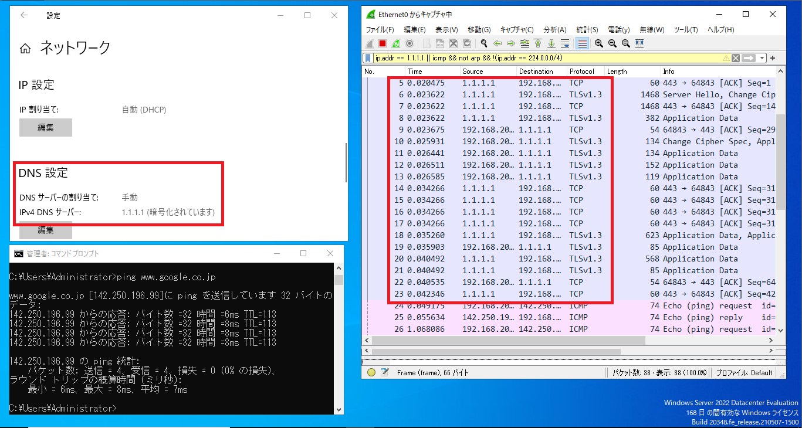Open capture file properties status bar icon
This screenshot has height=428, width=802.
[x=385, y=372]
